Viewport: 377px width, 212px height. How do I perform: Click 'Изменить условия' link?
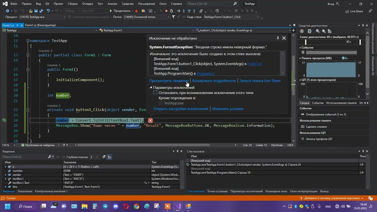pos(228,109)
